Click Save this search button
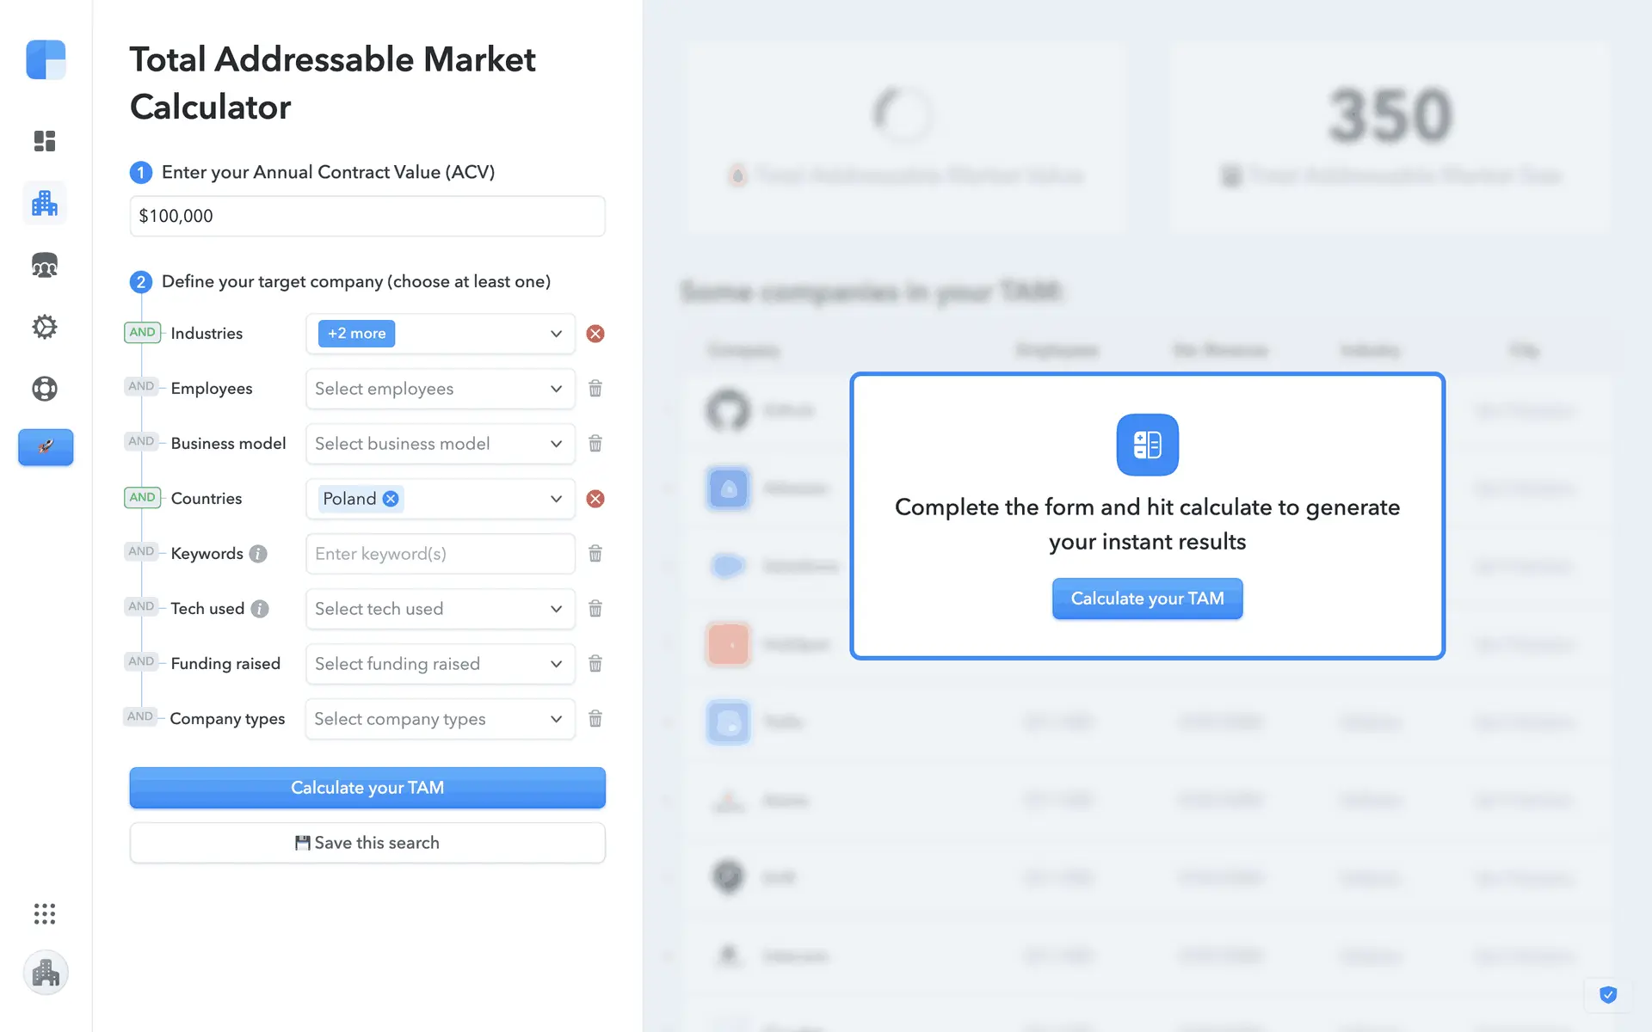The width and height of the screenshot is (1652, 1032). 367,843
